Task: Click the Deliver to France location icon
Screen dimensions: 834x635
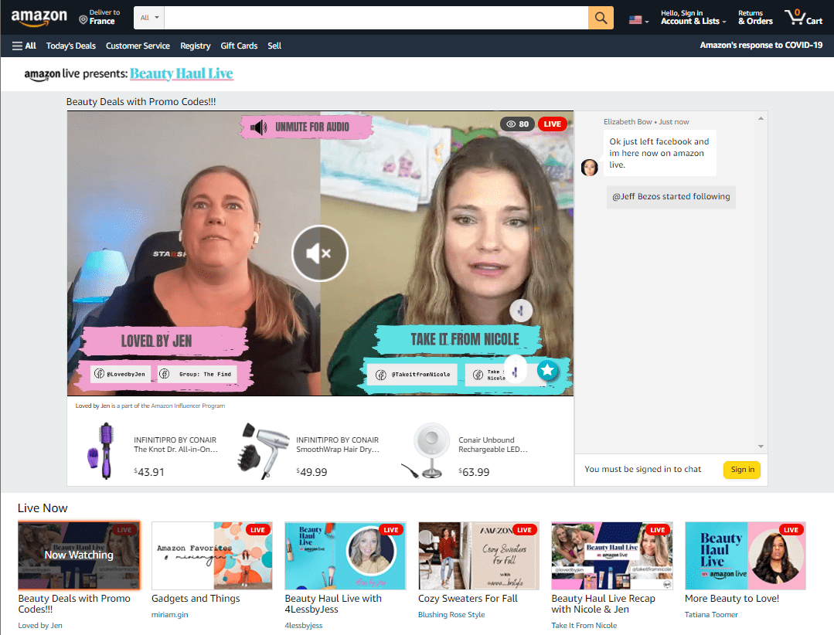Action: pos(83,20)
